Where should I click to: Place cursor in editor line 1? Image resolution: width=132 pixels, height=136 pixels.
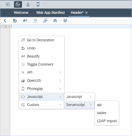click(x=71, y=27)
